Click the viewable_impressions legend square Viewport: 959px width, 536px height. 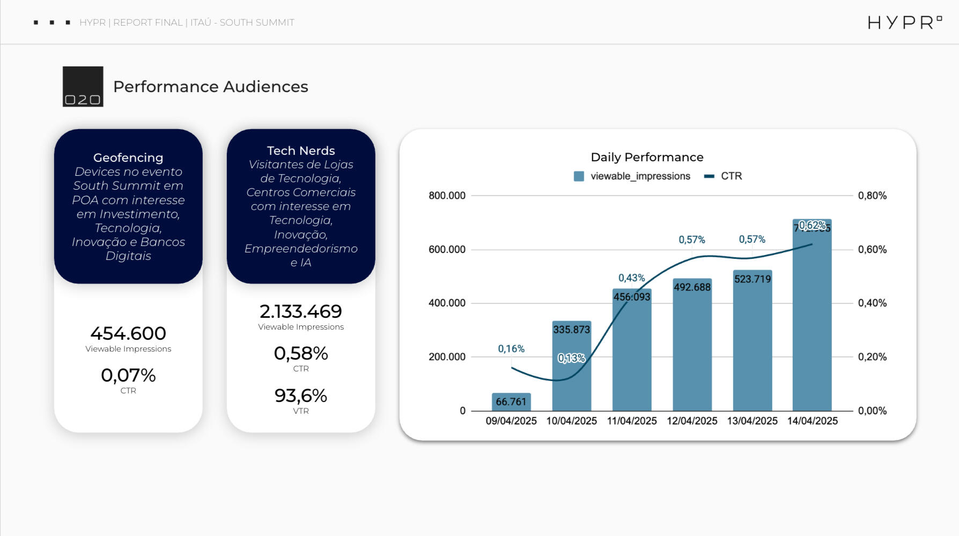579,176
